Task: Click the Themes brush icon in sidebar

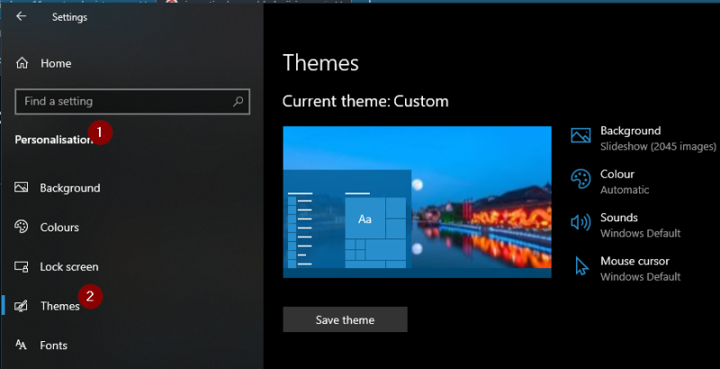Action: click(x=22, y=306)
